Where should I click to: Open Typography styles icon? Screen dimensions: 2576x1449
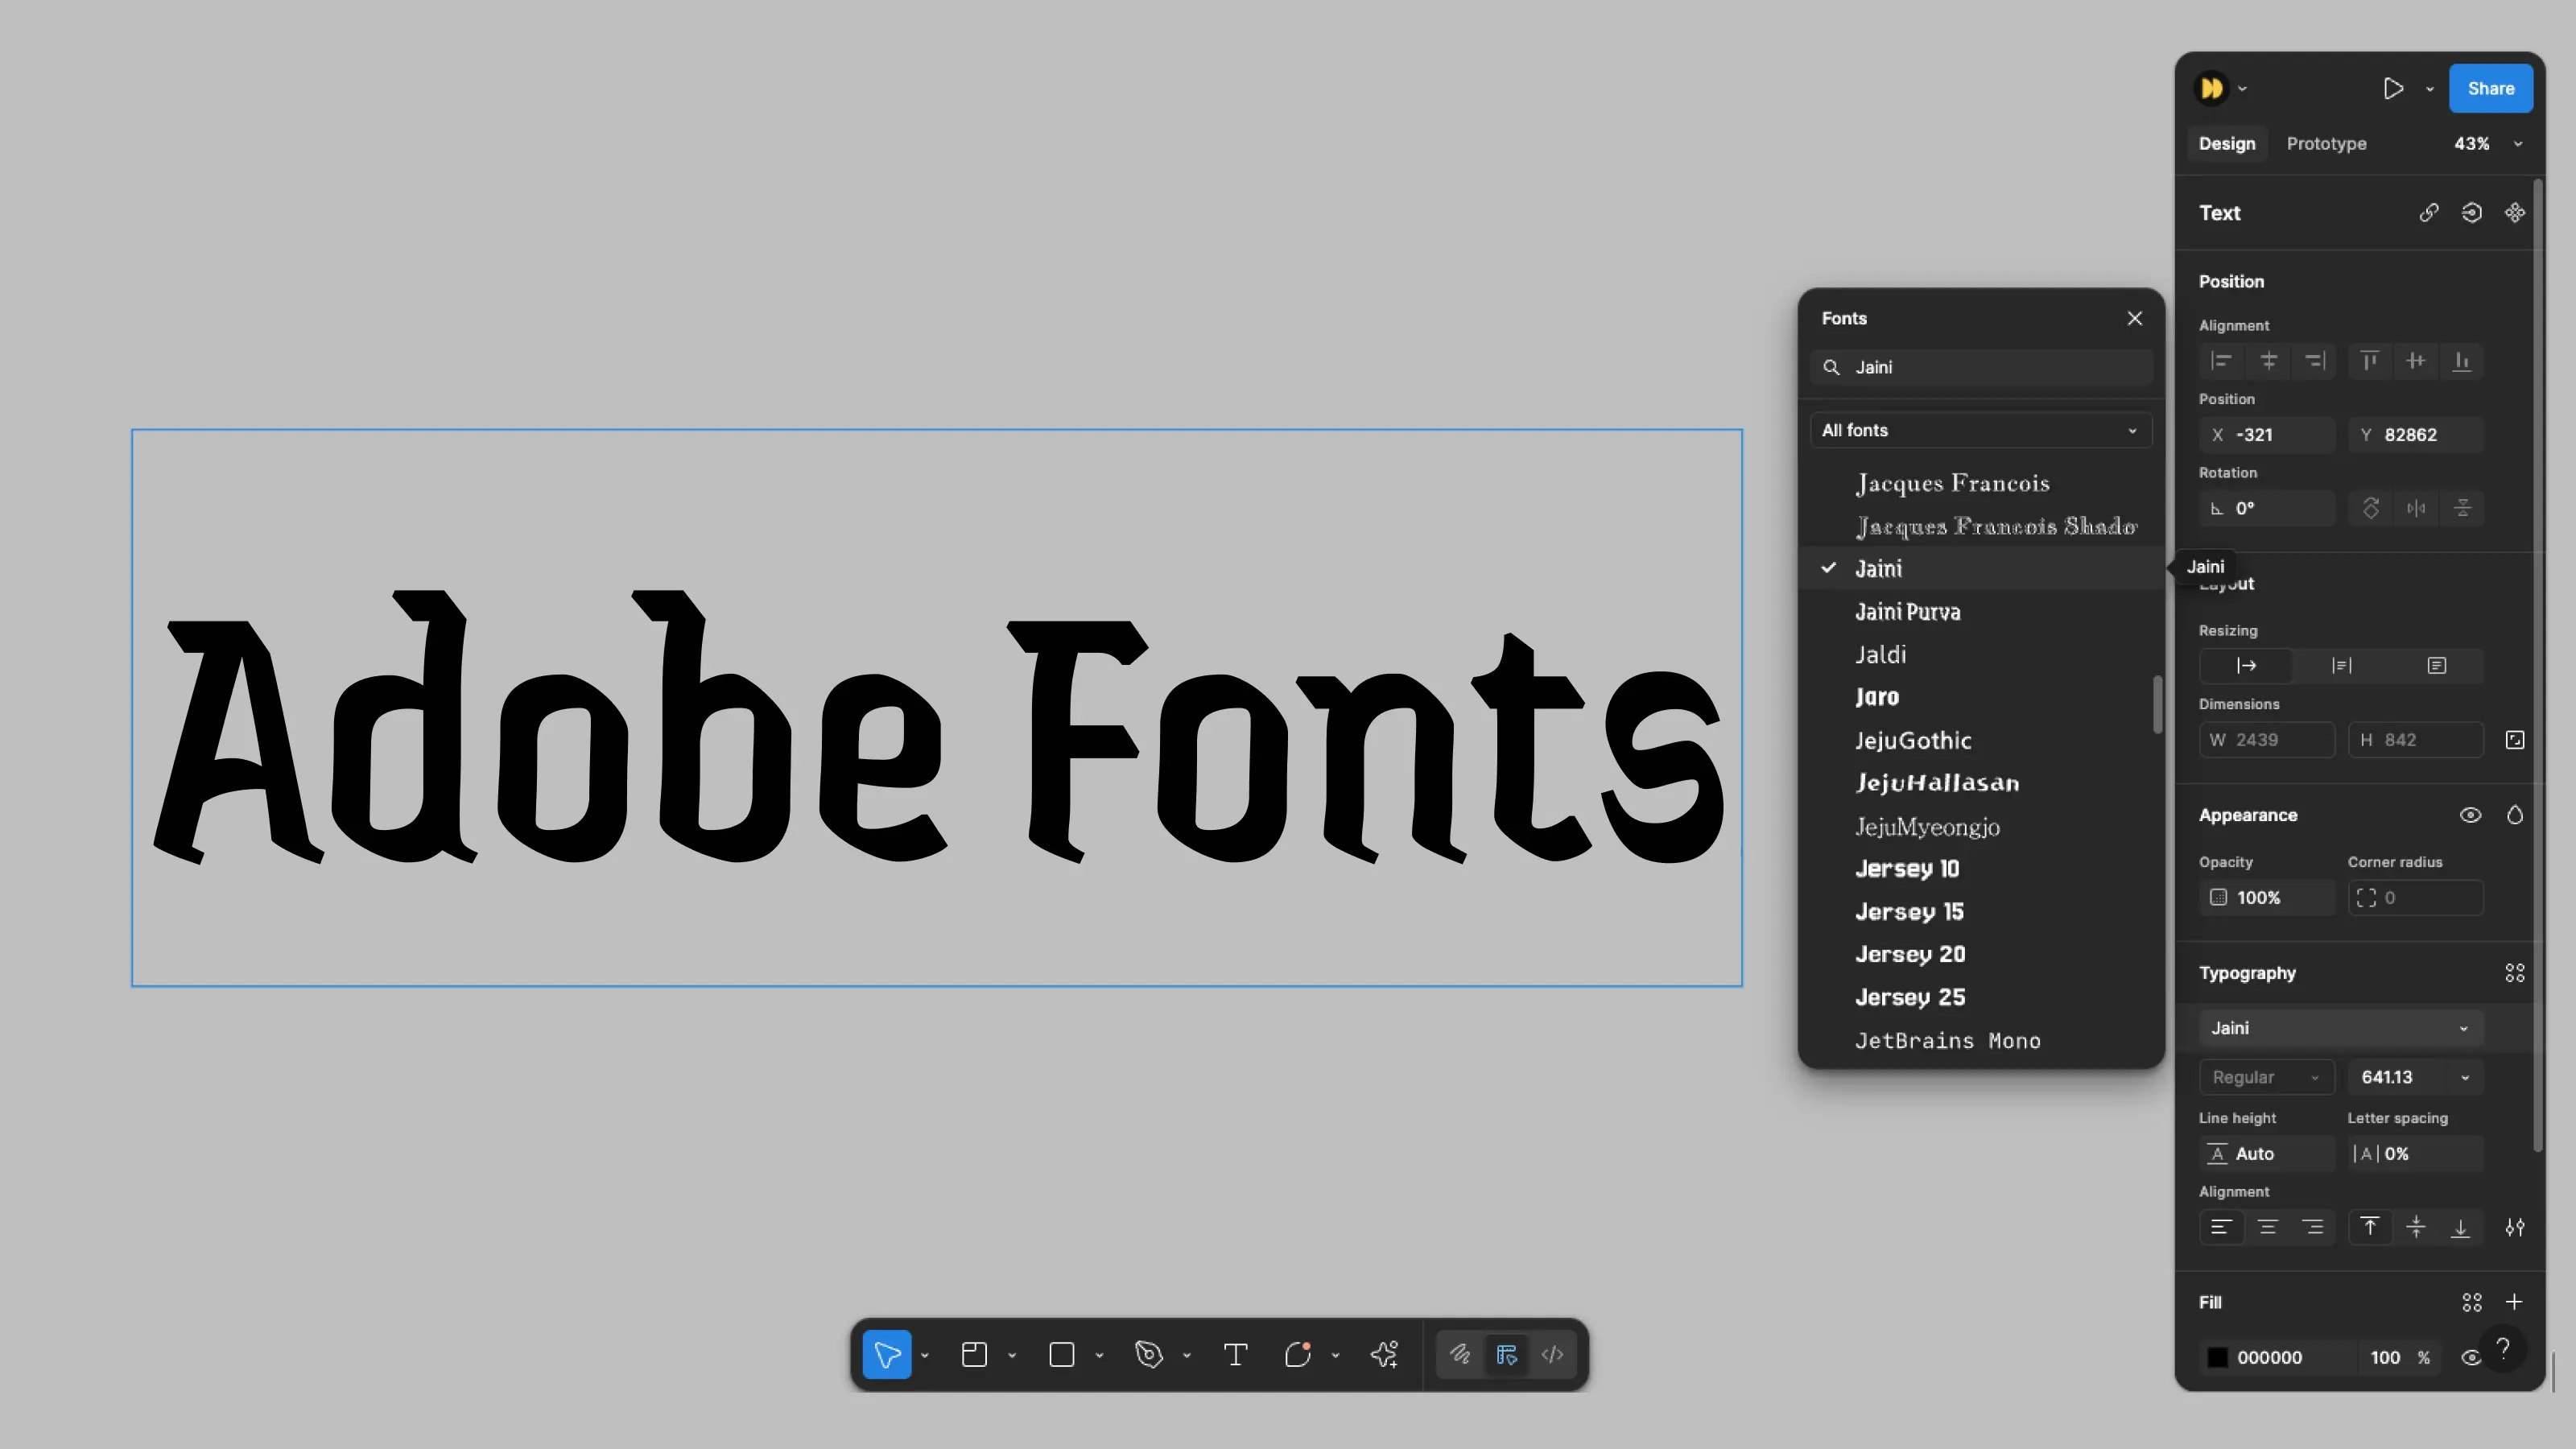[x=2515, y=974]
